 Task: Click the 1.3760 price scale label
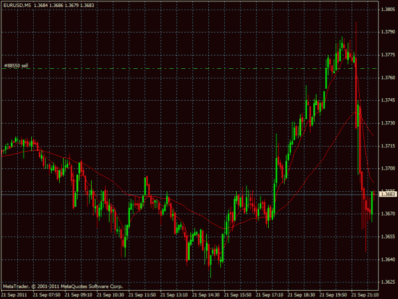(x=388, y=78)
